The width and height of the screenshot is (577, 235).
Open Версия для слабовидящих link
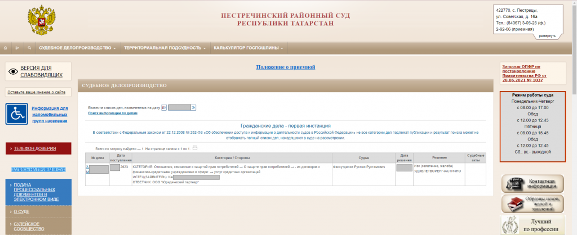click(x=41, y=71)
